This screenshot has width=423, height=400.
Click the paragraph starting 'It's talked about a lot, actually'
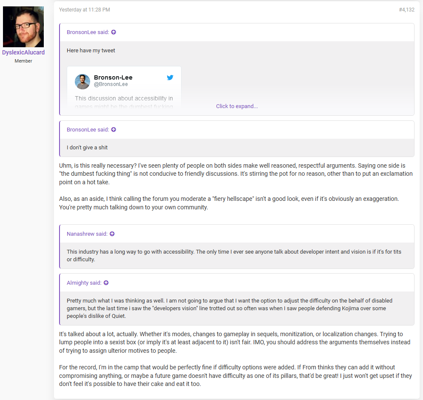(235, 343)
